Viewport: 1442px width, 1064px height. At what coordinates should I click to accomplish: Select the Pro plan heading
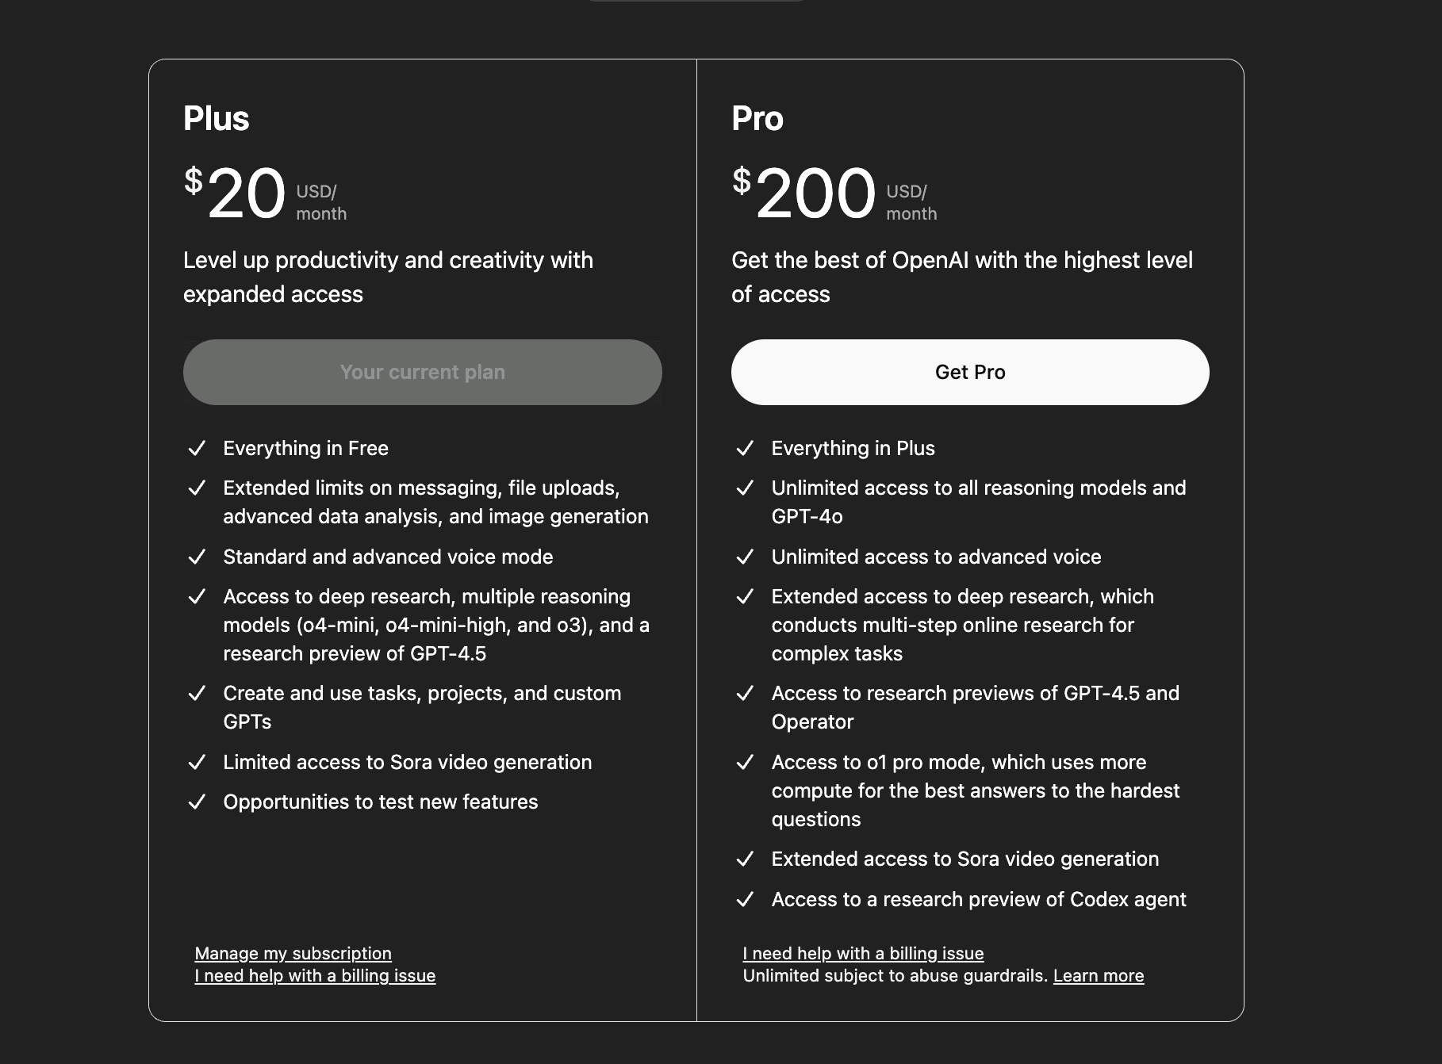757,117
